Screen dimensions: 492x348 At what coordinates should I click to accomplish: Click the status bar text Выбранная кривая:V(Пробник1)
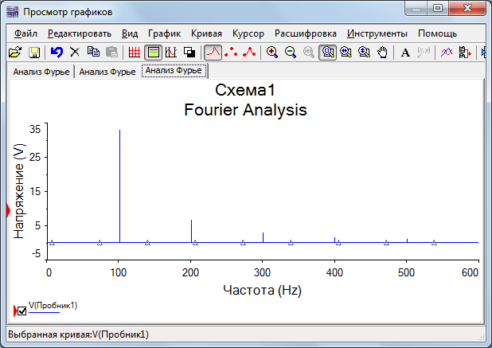tap(78, 334)
